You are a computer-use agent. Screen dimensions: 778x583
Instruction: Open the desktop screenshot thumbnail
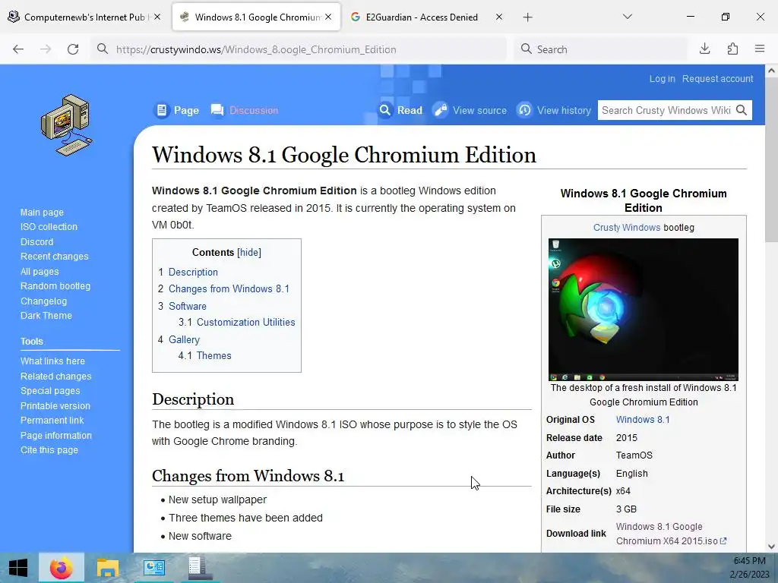[643, 310]
